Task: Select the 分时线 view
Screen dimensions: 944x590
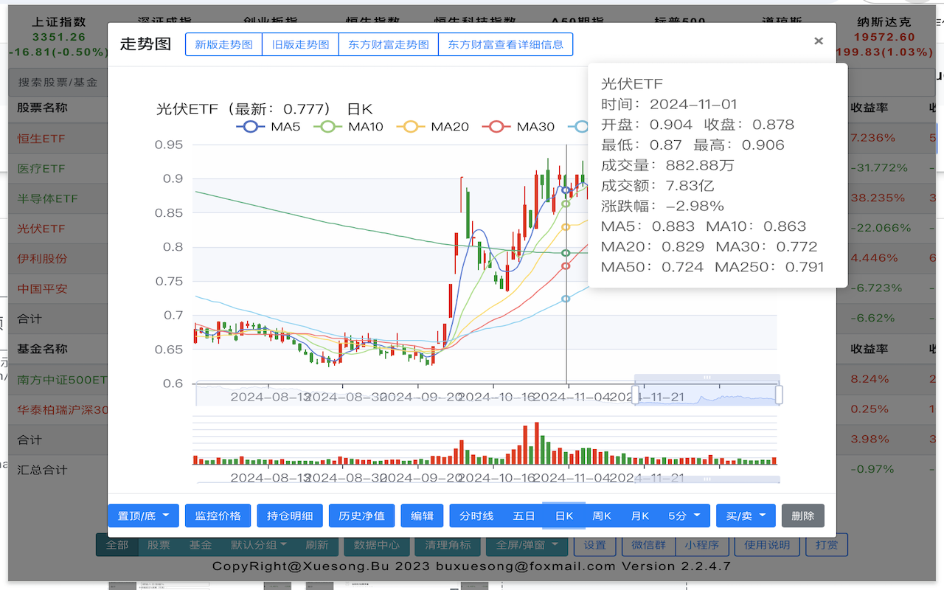Action: coord(476,516)
